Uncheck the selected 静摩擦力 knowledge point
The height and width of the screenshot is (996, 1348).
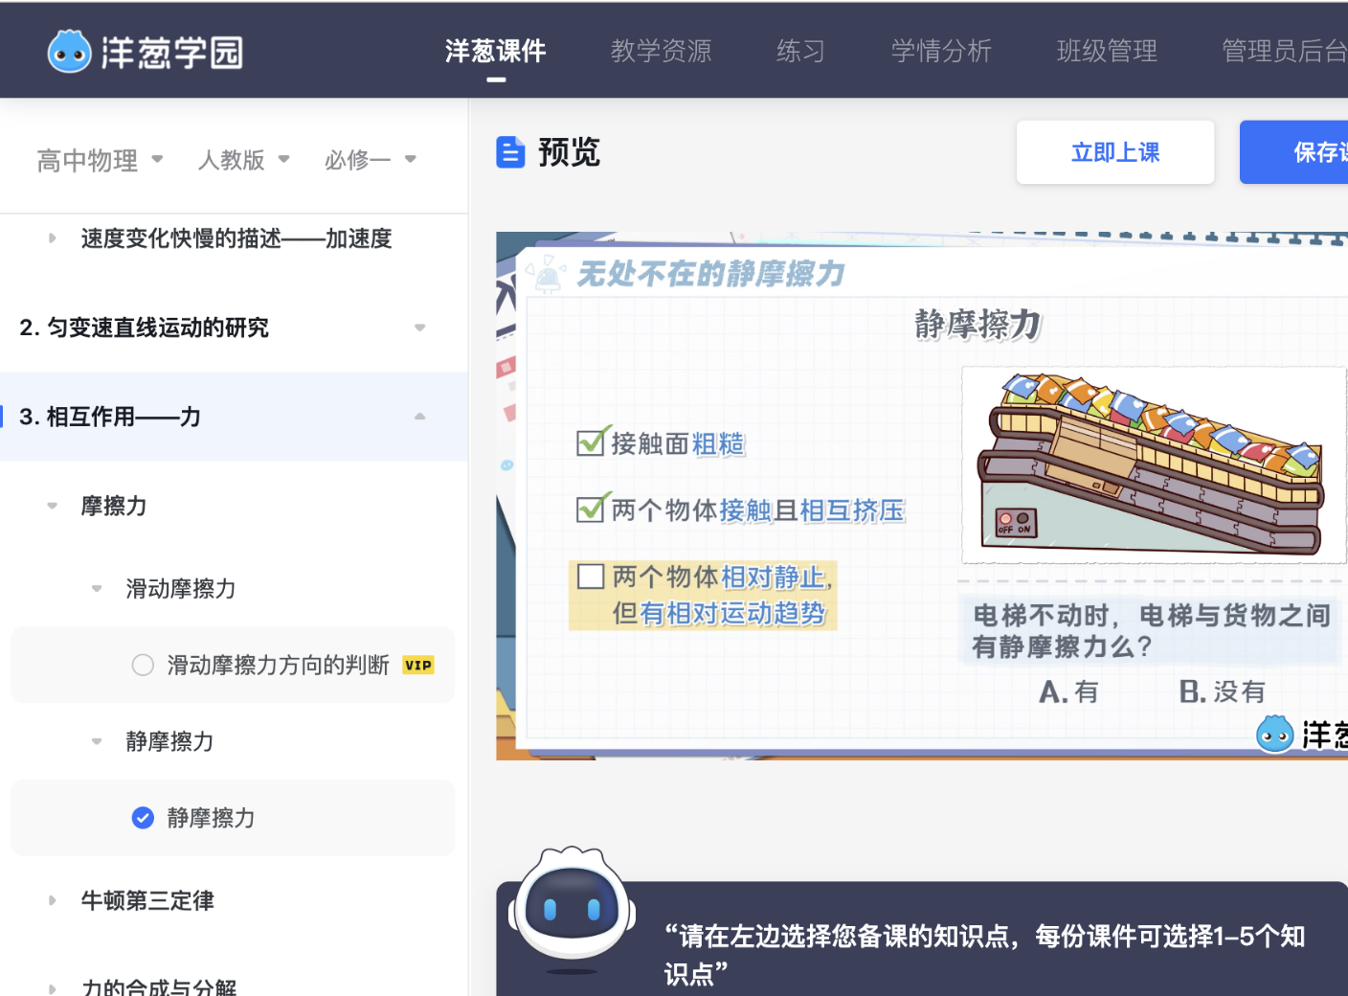click(x=143, y=818)
